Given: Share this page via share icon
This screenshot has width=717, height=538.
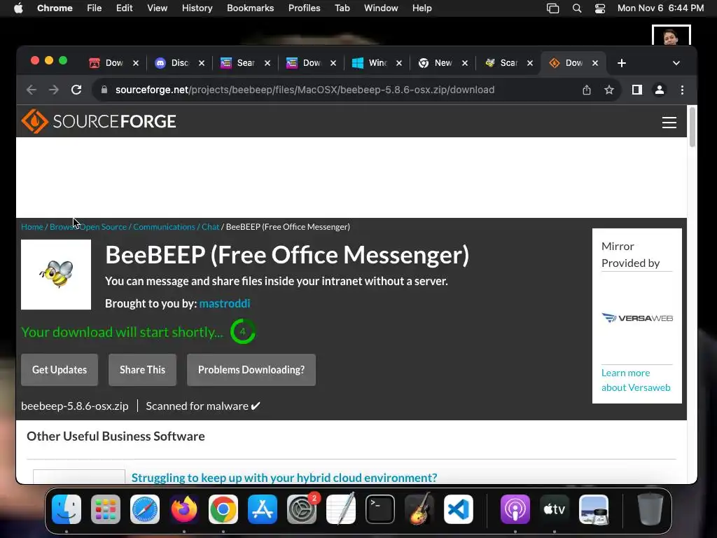Looking at the screenshot, I should [x=587, y=90].
